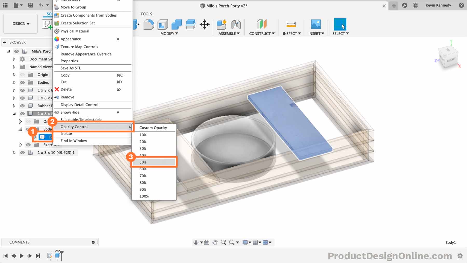This screenshot has height=263, width=467.
Task: Open the DESIGN workspace dropdown
Action: click(20, 23)
